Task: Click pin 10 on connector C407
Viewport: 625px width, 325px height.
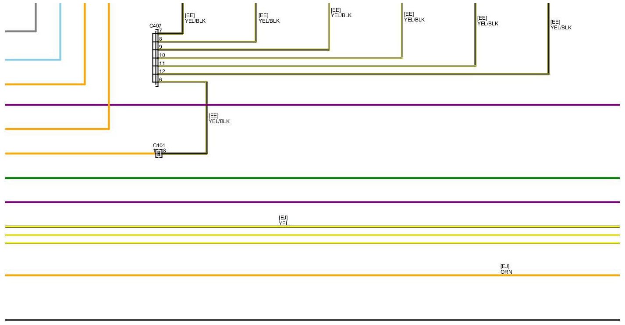Action: click(162, 55)
